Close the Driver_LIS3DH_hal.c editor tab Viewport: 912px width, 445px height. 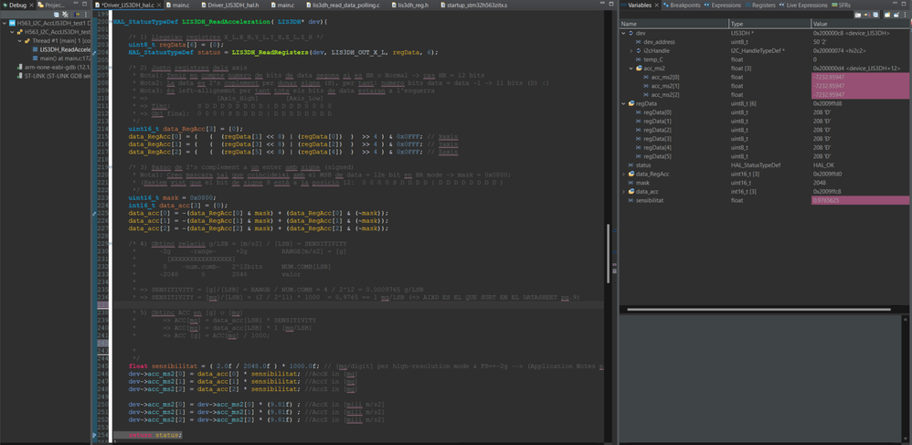161,5
